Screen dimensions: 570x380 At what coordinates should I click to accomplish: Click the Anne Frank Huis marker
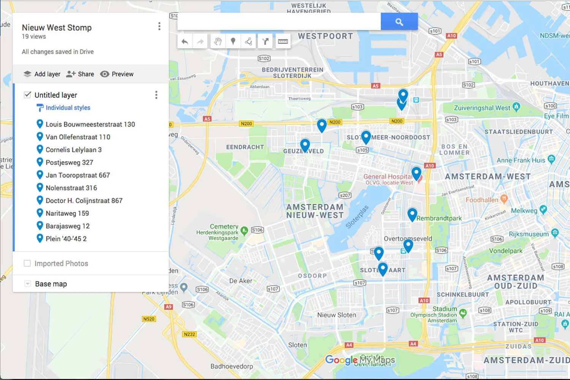point(551,160)
